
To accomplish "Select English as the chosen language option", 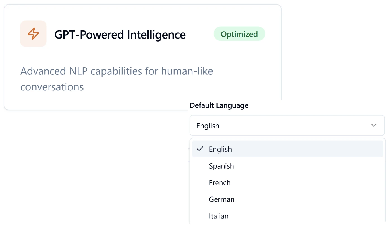I will (x=220, y=149).
